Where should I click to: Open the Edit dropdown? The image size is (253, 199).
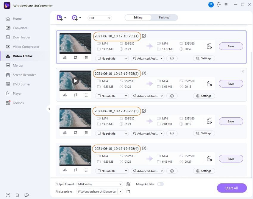click(99, 18)
